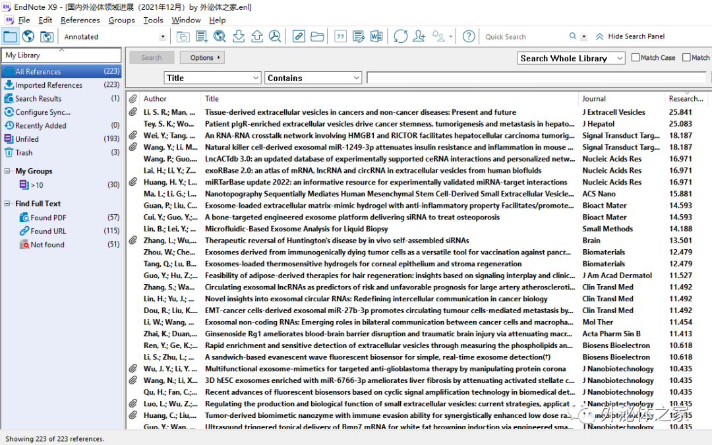The width and height of the screenshot is (712, 445).
Task: Toggle the Match Words checkbox
Action: tap(686, 57)
